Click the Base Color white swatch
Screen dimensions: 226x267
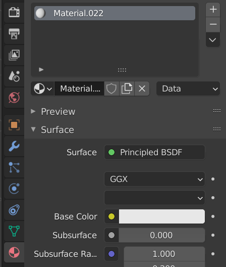(162, 216)
